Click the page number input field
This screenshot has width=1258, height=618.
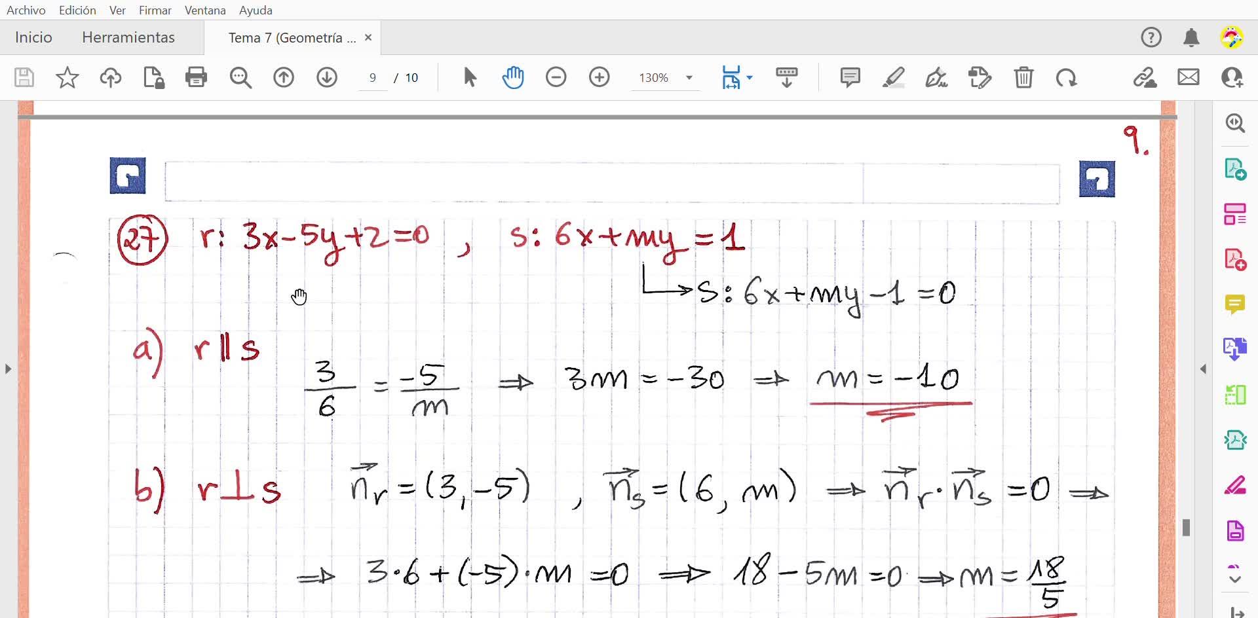pos(372,78)
